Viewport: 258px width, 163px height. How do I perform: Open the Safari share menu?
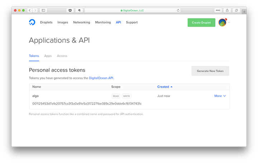(x=227, y=10)
